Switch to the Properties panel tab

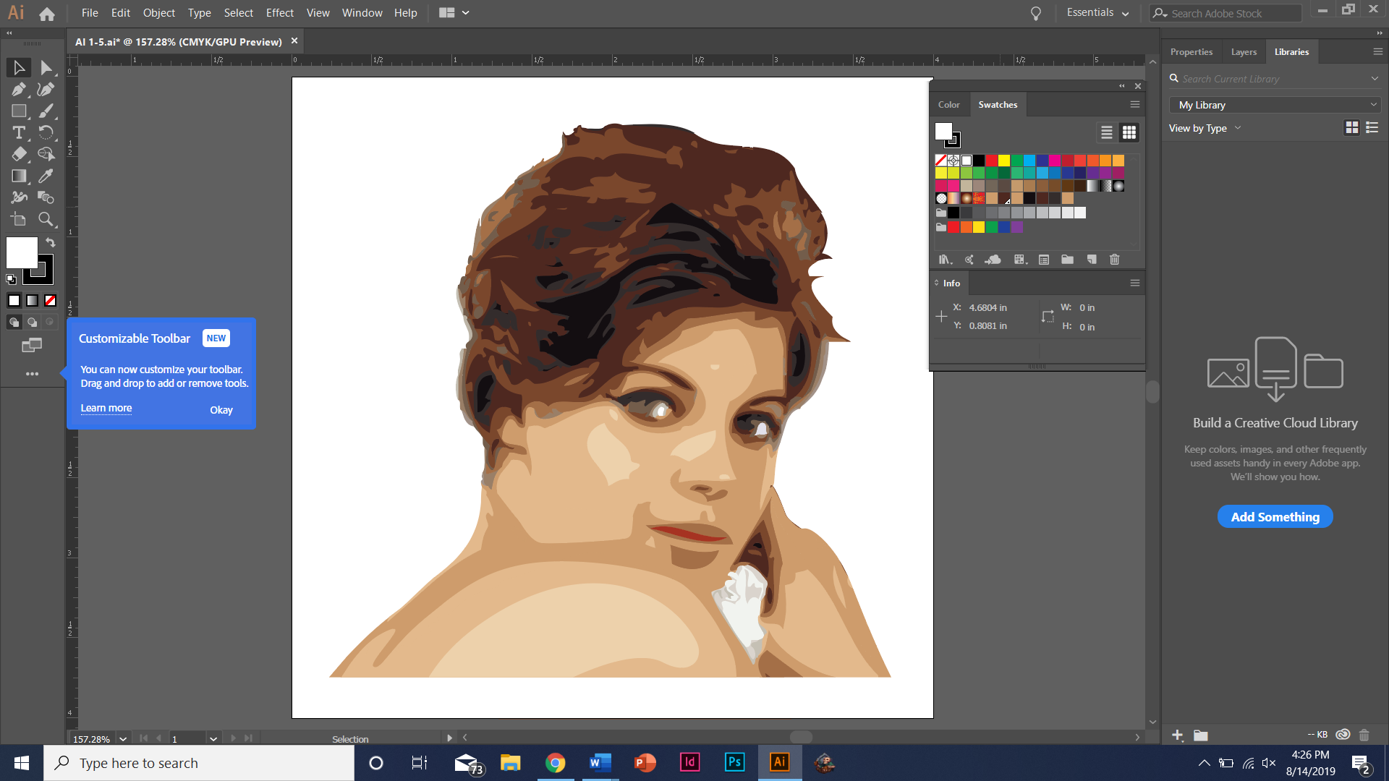pos(1192,52)
